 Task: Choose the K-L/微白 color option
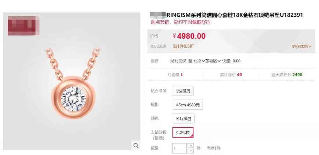tap(184, 119)
